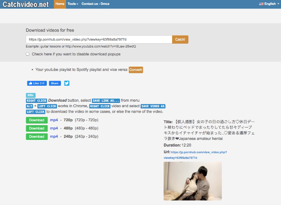Screen dimensions: 281x205
Task: Click the Download button for 240p
Action: click(x=37, y=136)
